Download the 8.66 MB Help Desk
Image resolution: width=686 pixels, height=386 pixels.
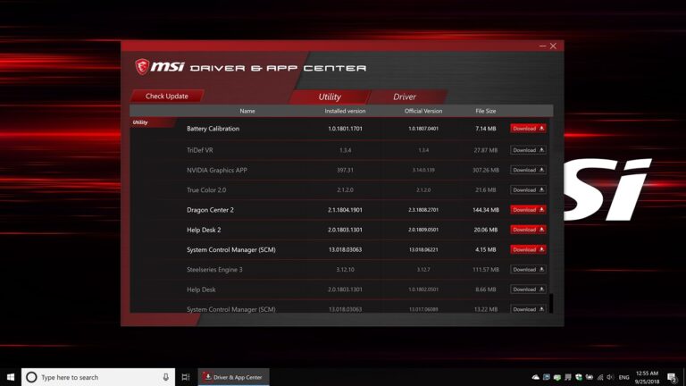(x=528, y=289)
